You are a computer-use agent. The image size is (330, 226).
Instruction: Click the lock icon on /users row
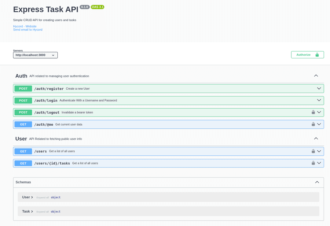coord(313,151)
